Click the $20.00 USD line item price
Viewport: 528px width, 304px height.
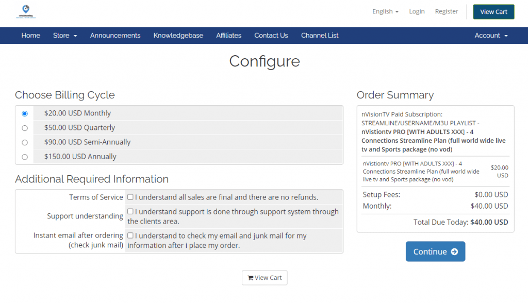[x=499, y=172]
